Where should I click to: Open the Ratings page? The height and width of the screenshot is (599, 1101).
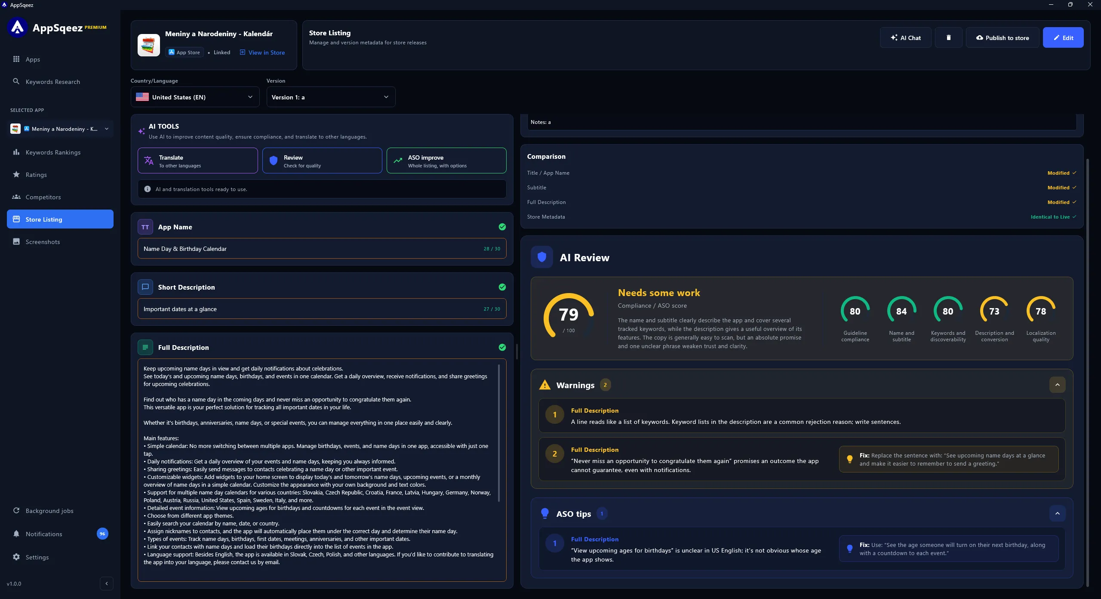tap(60, 175)
